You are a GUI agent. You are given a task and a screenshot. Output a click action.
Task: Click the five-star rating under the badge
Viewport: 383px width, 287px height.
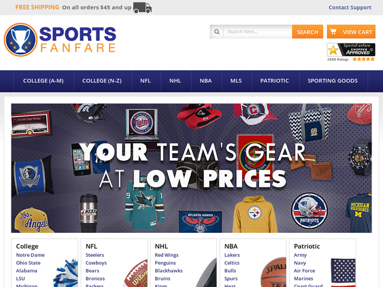coord(363,59)
